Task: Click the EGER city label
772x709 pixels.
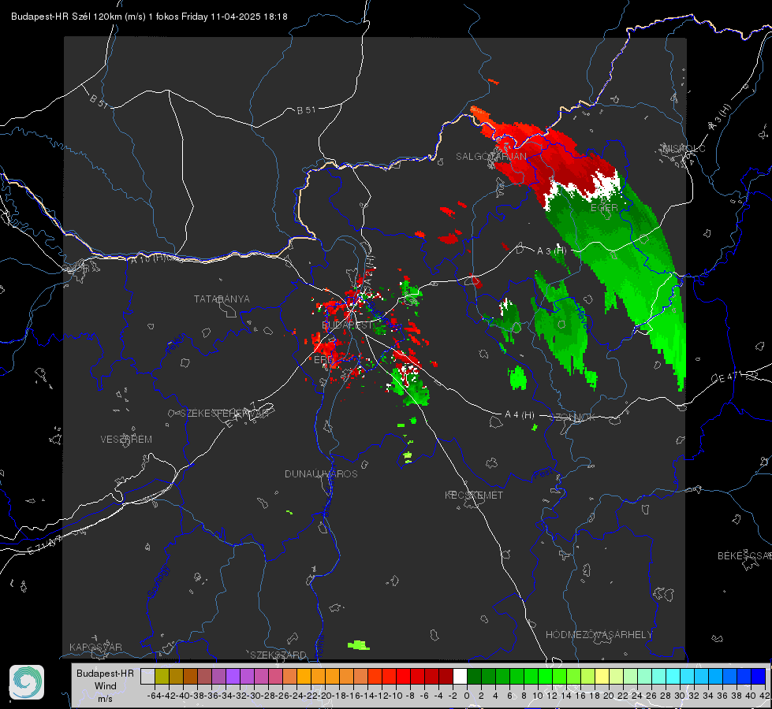Action: [604, 208]
